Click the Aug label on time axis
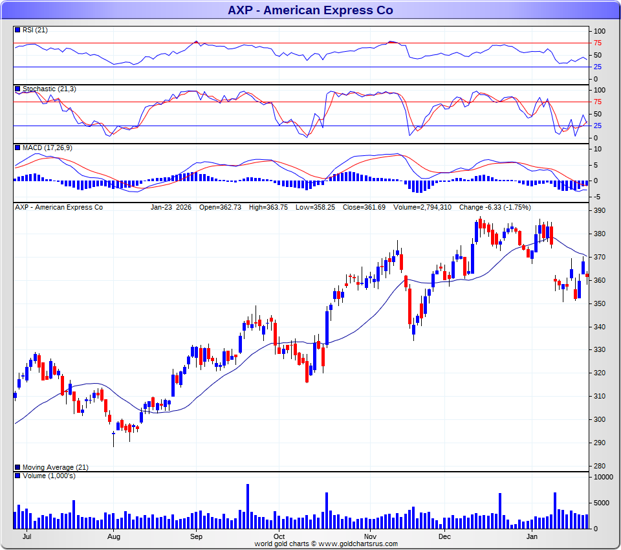Screen dimensions: 621x550 click(114, 536)
